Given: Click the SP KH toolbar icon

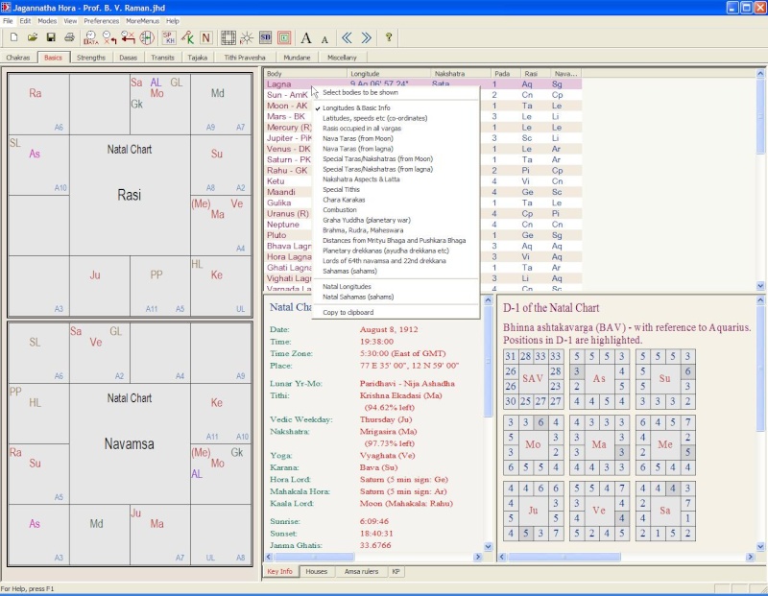Looking at the screenshot, I should [x=169, y=37].
